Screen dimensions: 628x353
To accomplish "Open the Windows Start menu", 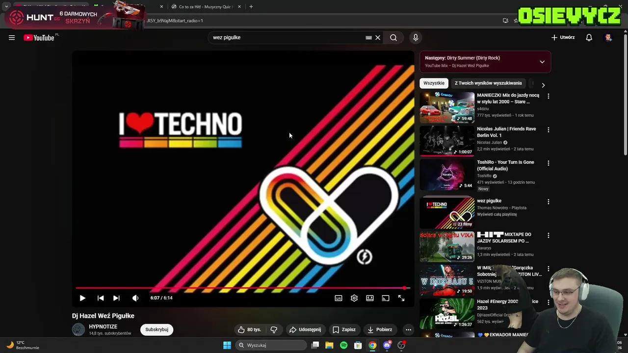I will (x=227, y=345).
